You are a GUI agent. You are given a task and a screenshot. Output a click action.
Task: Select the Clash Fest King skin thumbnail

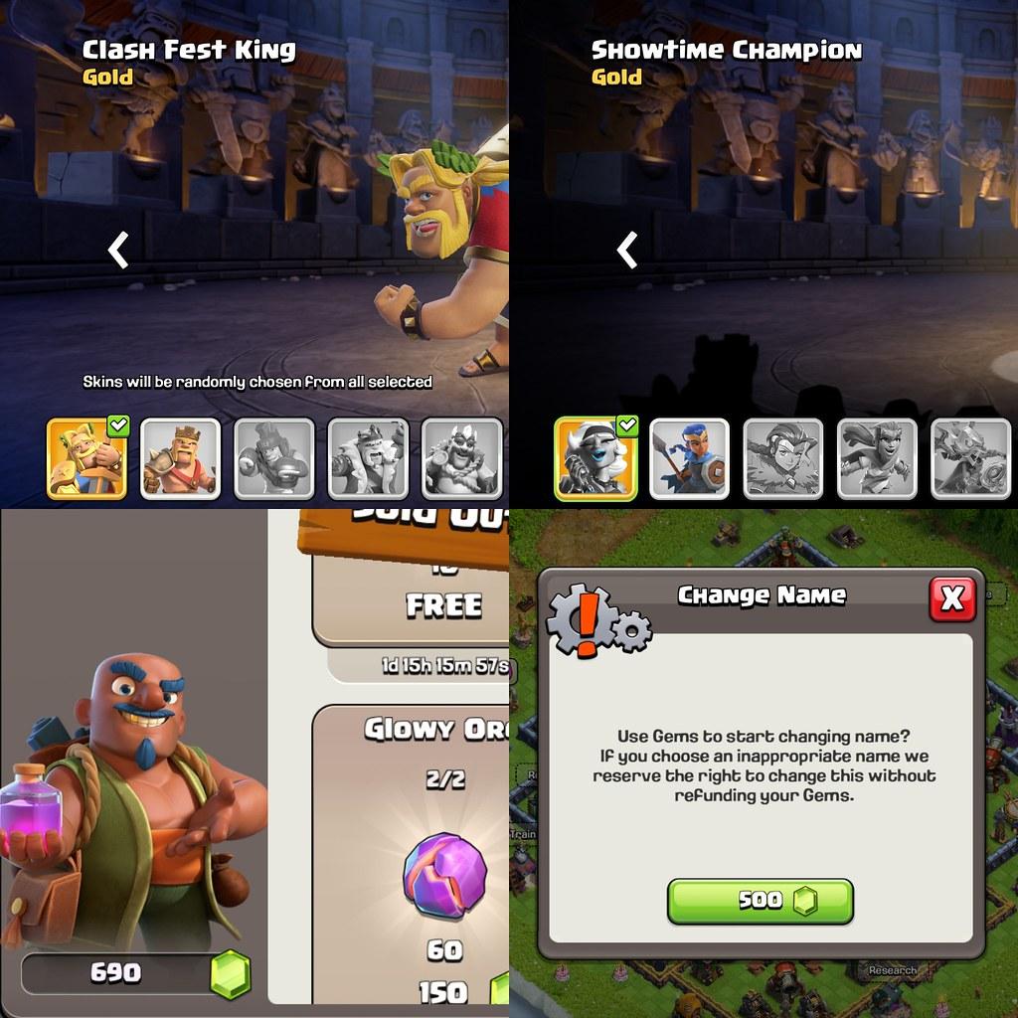[87, 458]
